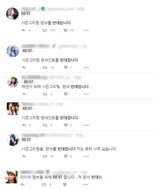
Task: Open the square avatar of the fourth tweet
Action: 13,109
